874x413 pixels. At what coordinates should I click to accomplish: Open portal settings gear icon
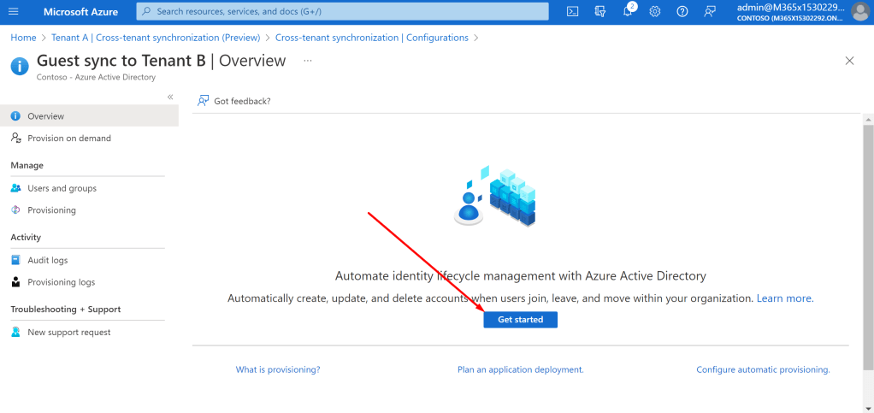pos(655,11)
